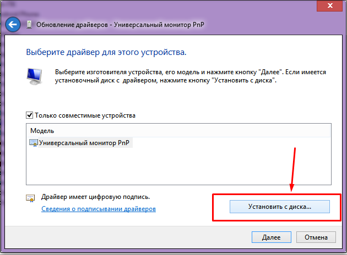Click the certificate icon beside Универсальный монитор PnP
This screenshot has height=255, width=347.
click(x=34, y=143)
